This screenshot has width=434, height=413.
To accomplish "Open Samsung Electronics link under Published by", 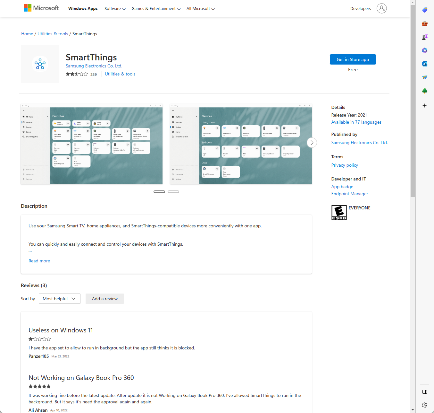I will click(x=360, y=143).
